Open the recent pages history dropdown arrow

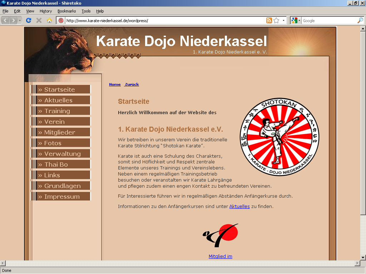click(20, 20)
